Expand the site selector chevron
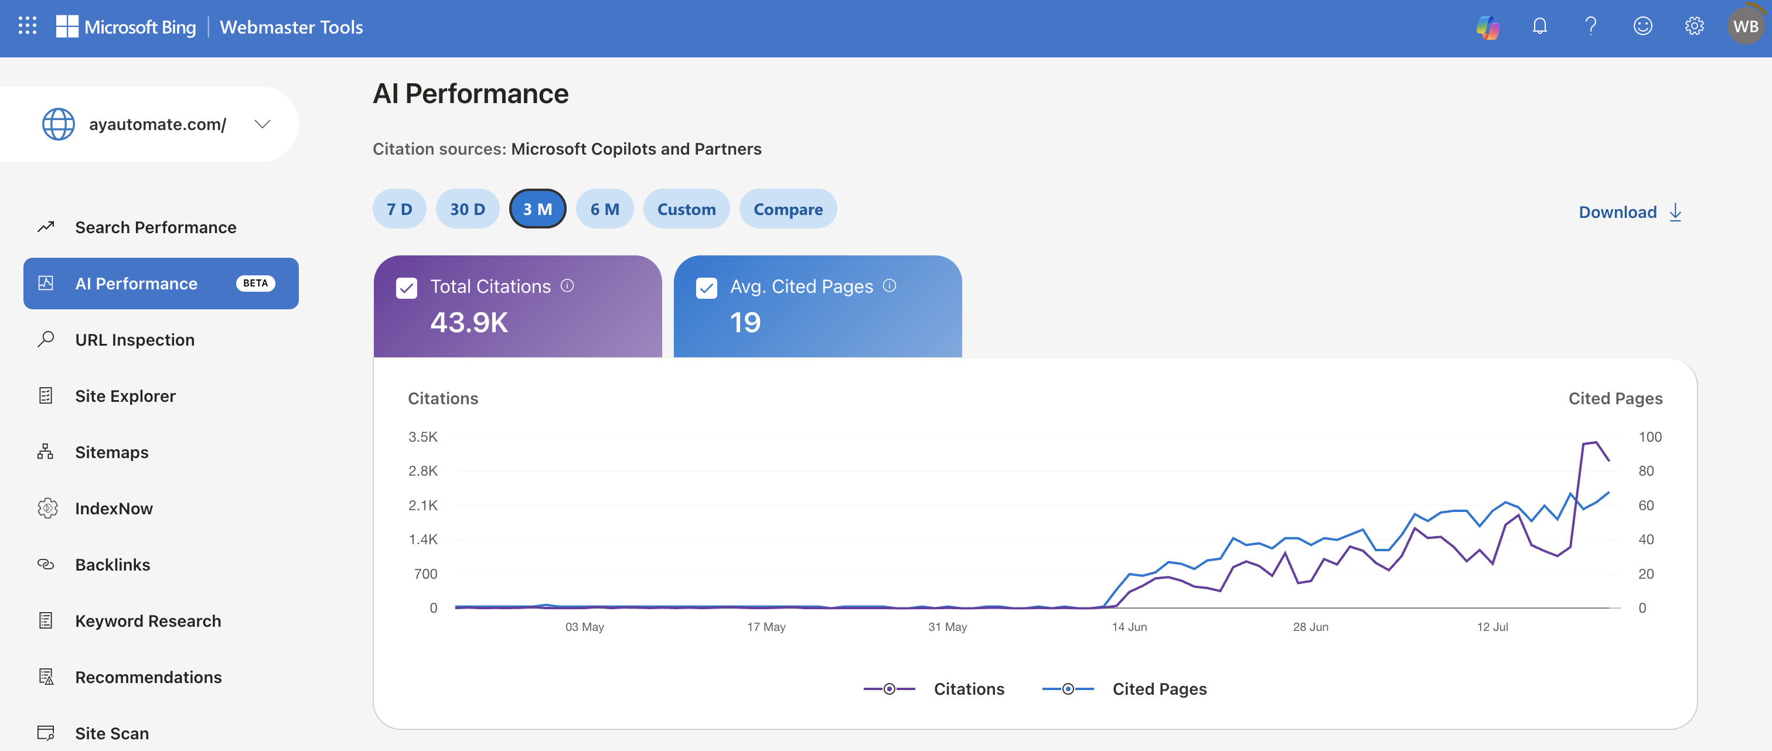1772x751 pixels. (x=262, y=124)
